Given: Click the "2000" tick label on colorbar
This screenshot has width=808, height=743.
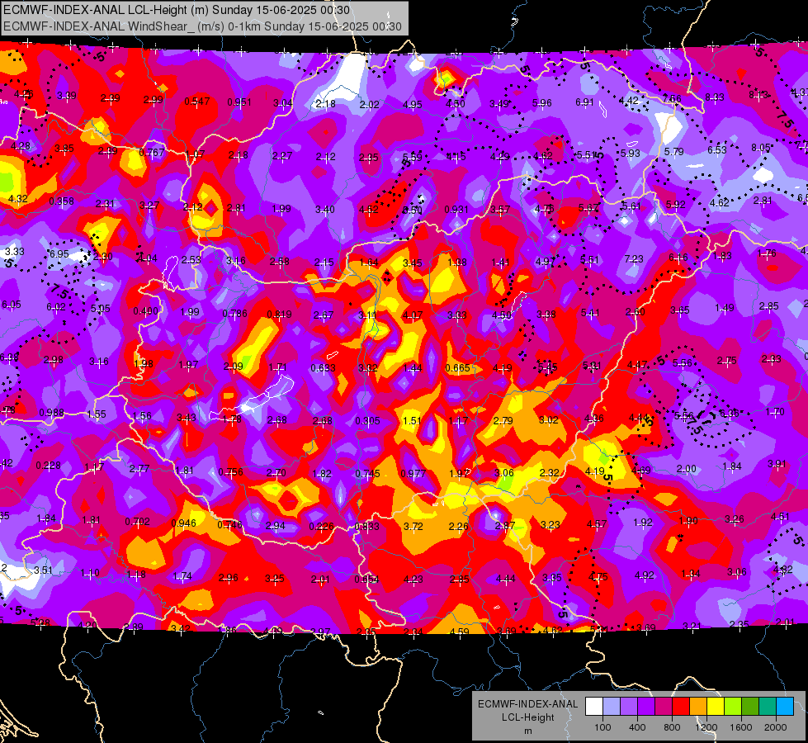Looking at the screenshot, I should click(776, 727).
